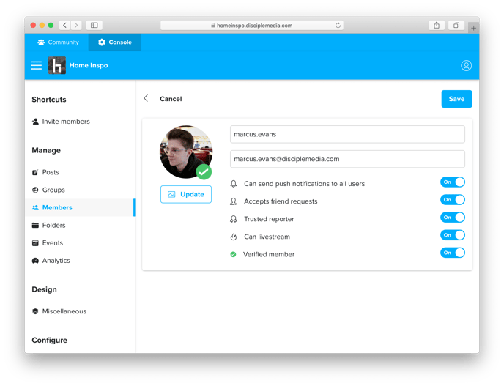Screen dimensions: 504x386
Task: Click the bell icon for push notifications
Action: point(234,184)
